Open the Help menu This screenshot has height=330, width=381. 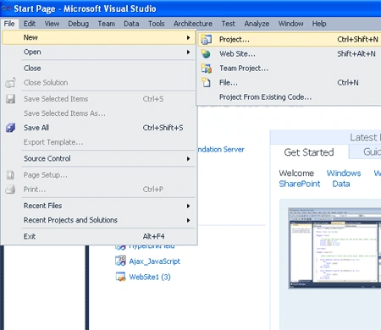click(x=319, y=24)
